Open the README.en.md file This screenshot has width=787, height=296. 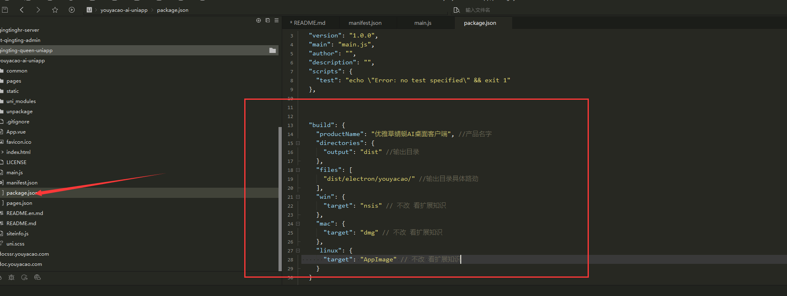tap(25, 213)
